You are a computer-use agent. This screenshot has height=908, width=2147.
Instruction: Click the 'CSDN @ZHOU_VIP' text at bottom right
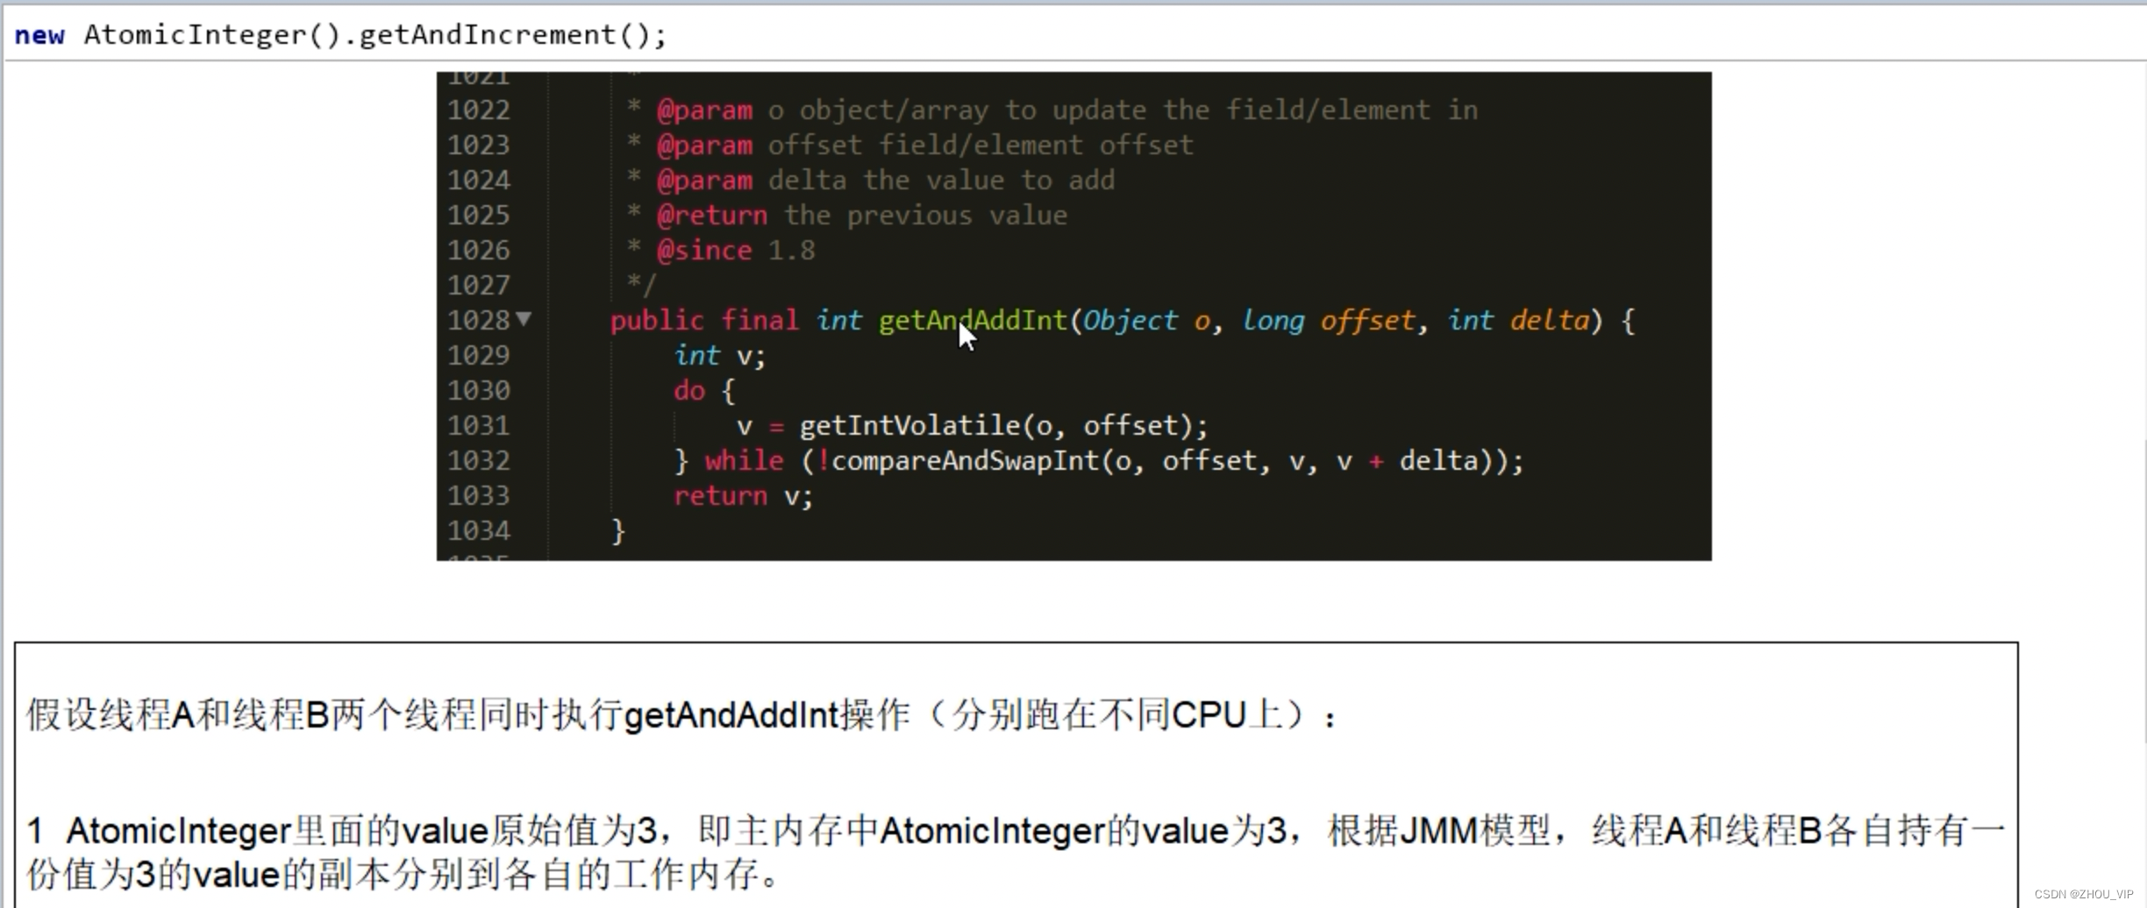pyautogui.click(x=2084, y=894)
